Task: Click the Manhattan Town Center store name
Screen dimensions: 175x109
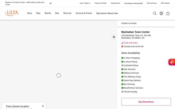Action: (136, 32)
